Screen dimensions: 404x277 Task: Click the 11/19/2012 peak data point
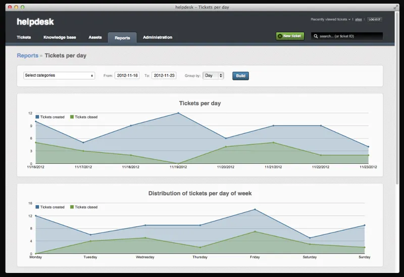[178, 113]
